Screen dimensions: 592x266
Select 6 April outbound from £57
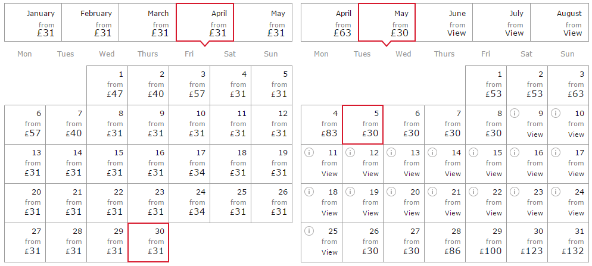(x=25, y=124)
